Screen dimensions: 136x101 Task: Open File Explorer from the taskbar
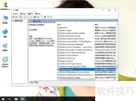click(16, 99)
